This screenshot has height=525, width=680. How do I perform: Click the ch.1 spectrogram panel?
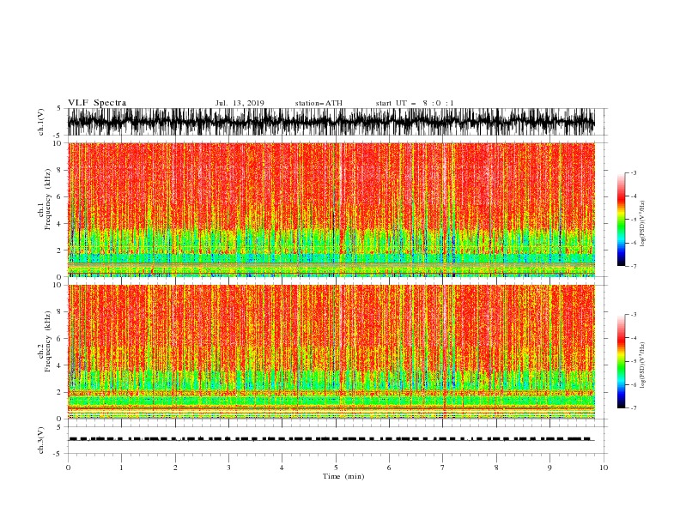[331, 209]
